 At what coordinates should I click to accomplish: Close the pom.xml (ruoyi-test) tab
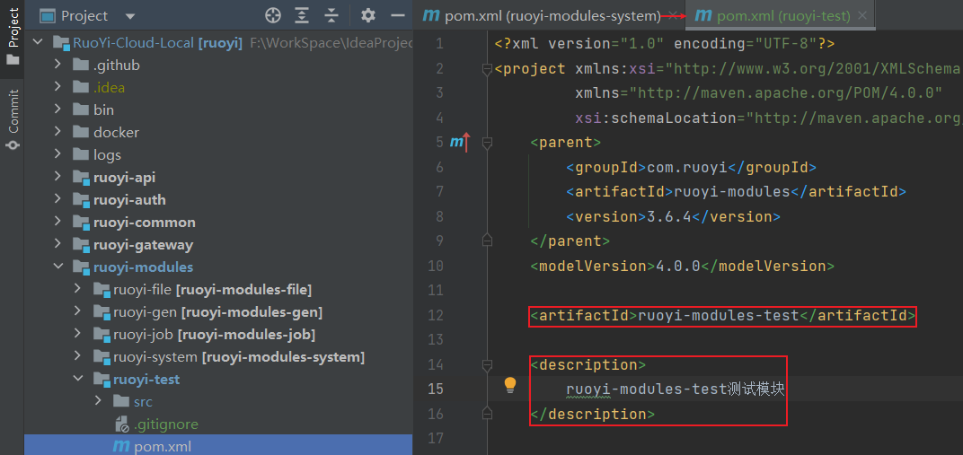click(x=862, y=16)
